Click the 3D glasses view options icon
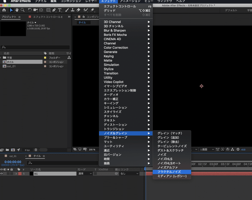Screen dimensions: 252x200 coord(85,149)
